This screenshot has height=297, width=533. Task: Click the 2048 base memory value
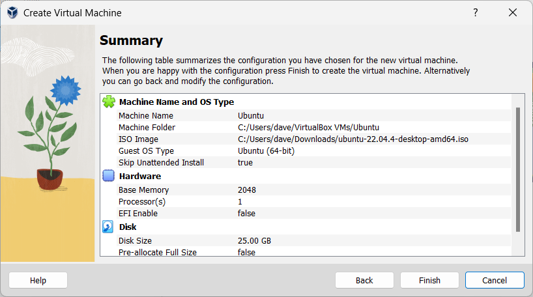click(x=247, y=190)
